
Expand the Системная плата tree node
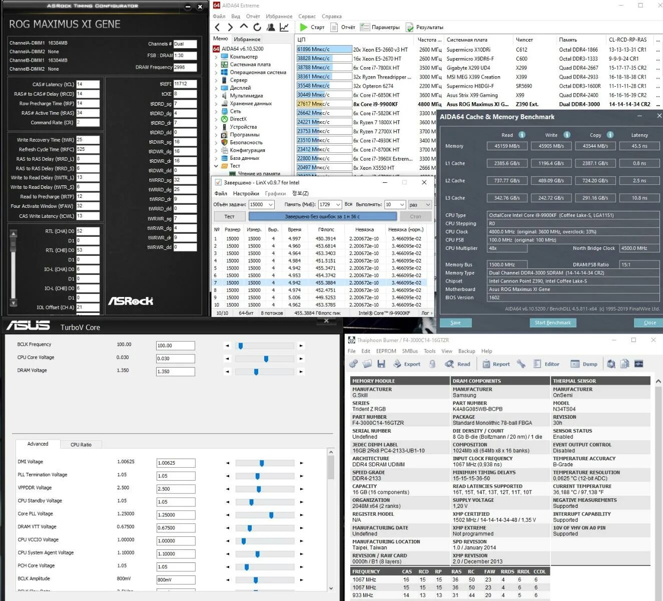216,65
